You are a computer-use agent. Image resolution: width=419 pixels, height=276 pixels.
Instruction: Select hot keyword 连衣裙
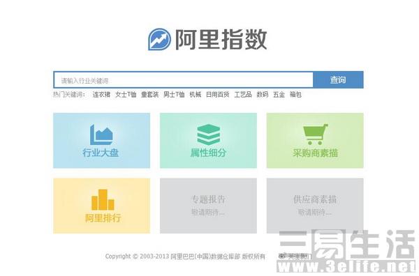pyautogui.click(x=101, y=94)
